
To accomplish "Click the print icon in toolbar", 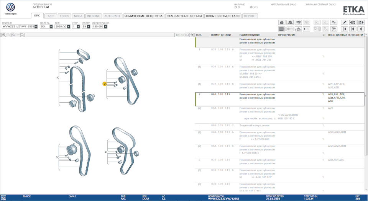I will [282, 23].
